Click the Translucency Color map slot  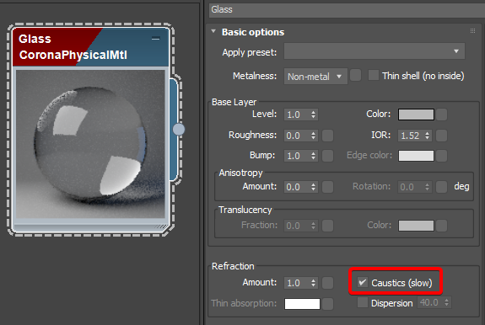[442, 226]
